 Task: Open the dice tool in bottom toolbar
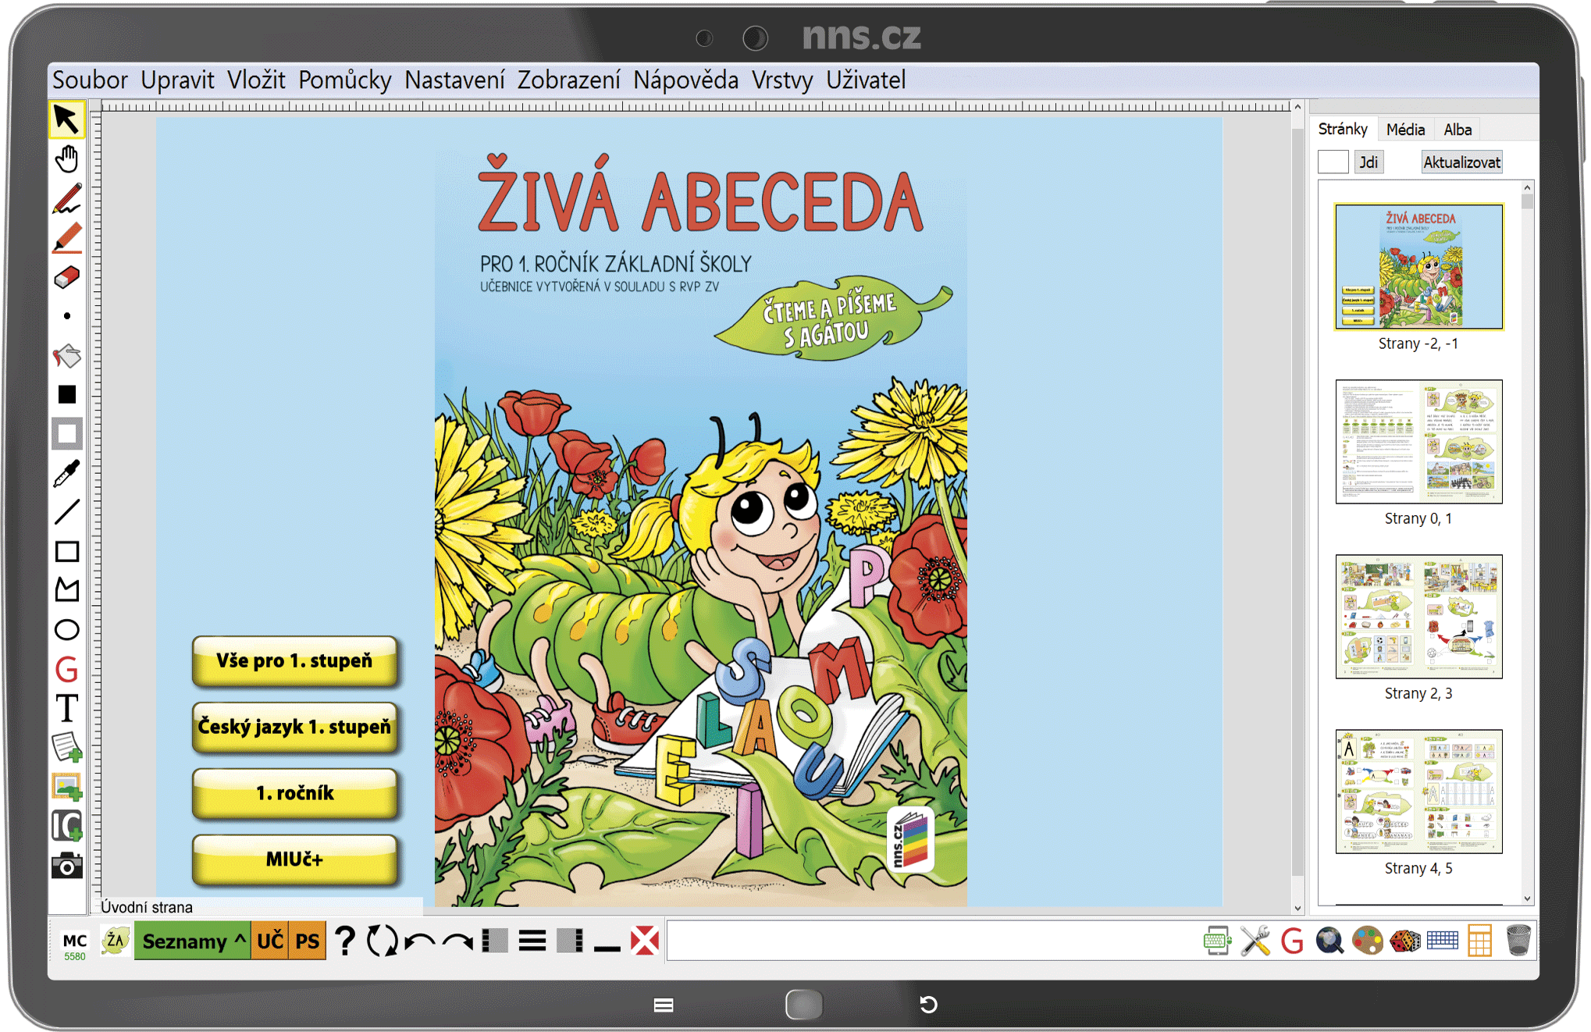pos(1404,941)
